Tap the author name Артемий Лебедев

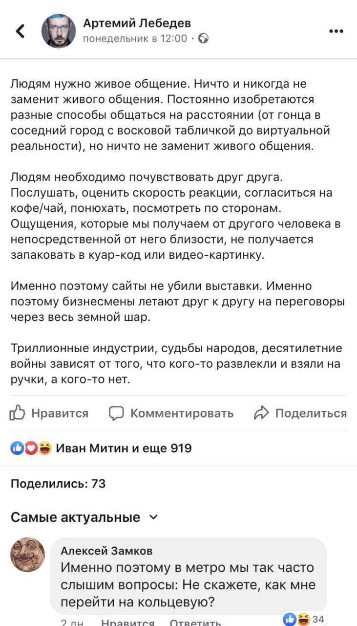[137, 23]
